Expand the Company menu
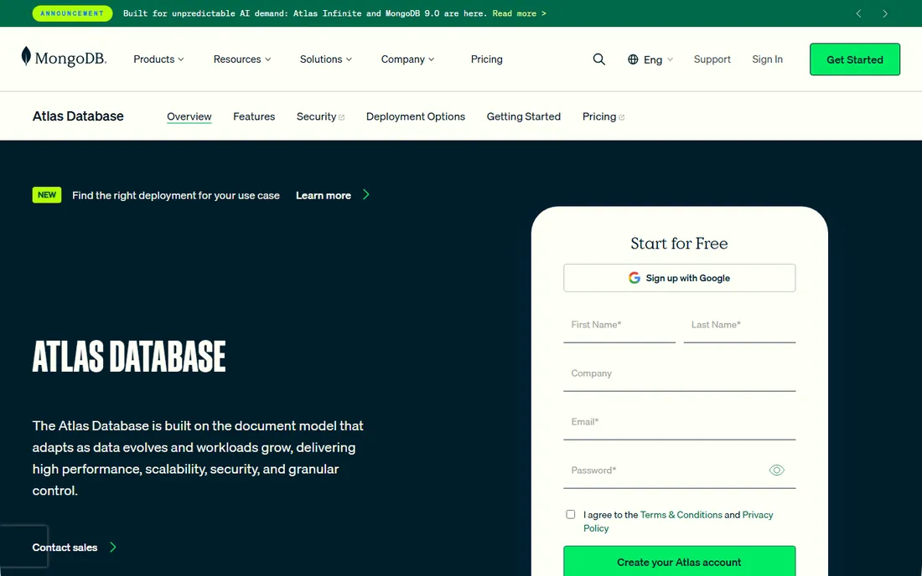922x576 pixels. click(x=407, y=59)
